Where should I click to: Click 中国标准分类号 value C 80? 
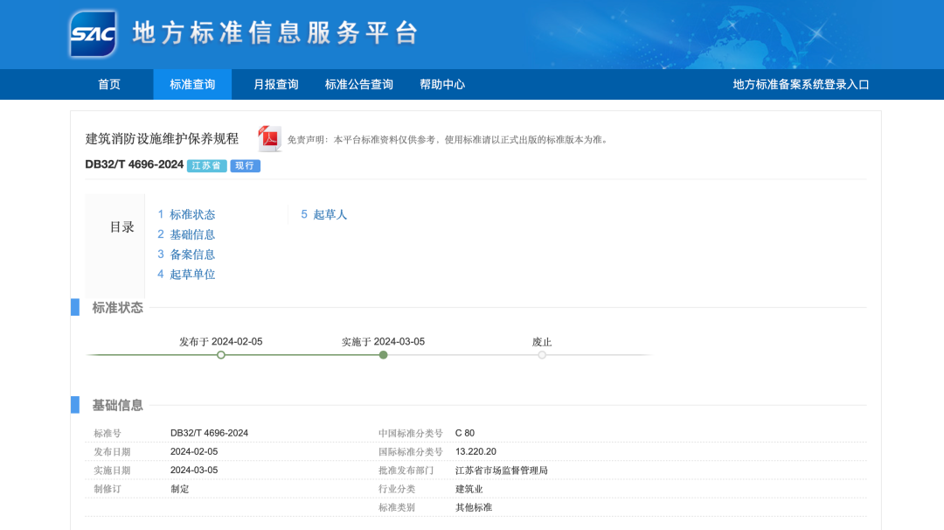tap(465, 433)
